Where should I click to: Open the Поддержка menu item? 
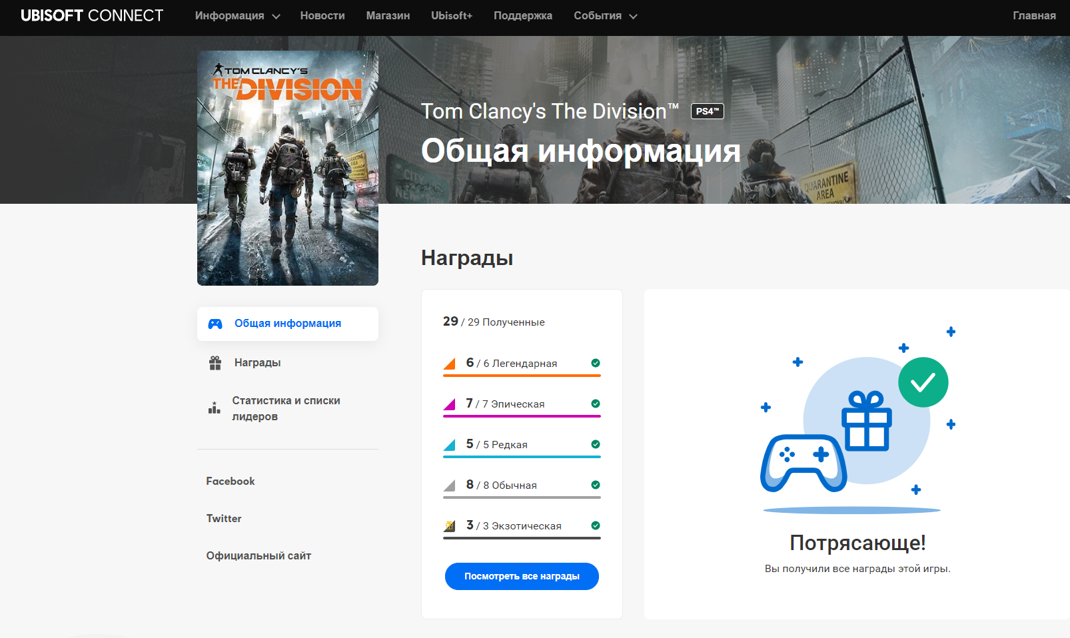coord(523,15)
